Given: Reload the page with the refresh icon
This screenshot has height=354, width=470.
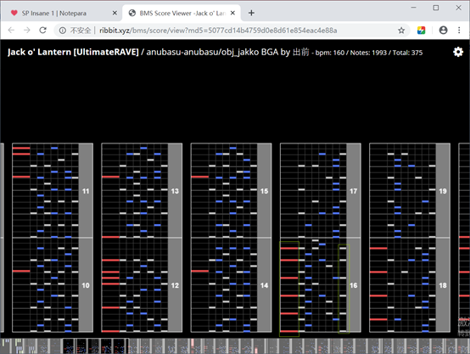Looking at the screenshot, I should click(43, 31).
